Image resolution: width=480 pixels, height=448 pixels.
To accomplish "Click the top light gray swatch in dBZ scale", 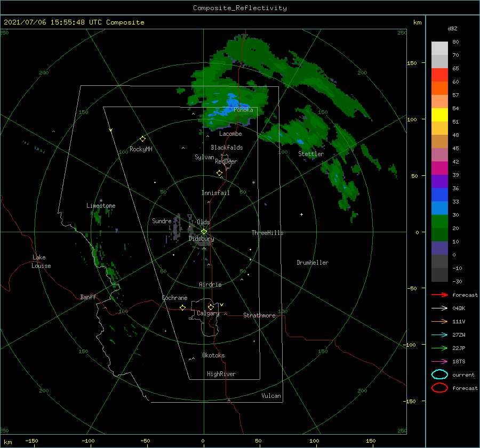I will pyautogui.click(x=439, y=48).
